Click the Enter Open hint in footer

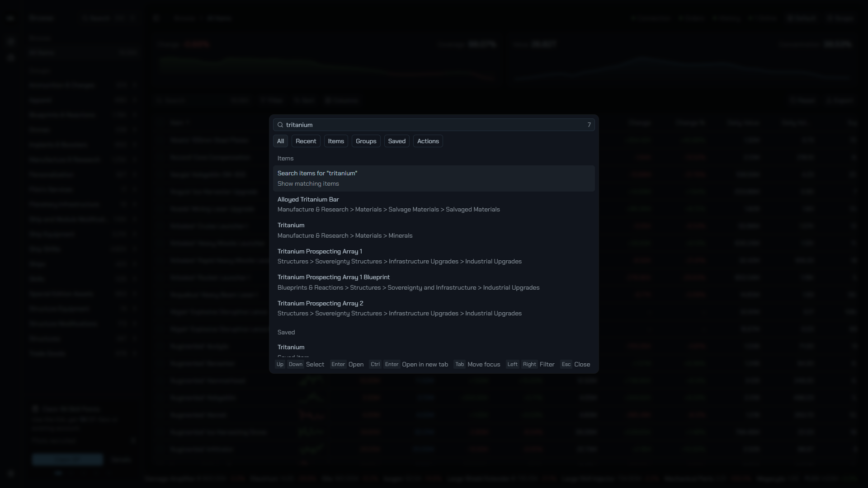click(347, 364)
